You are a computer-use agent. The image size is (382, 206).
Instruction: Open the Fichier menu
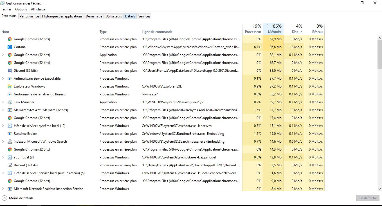tap(6, 9)
